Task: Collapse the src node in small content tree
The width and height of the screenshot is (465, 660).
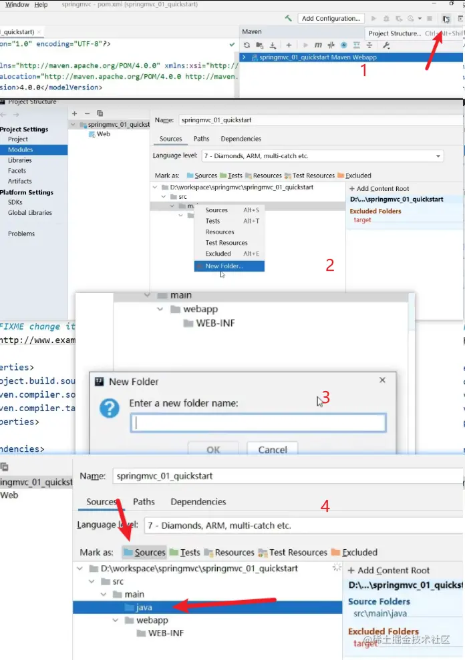Action: (x=164, y=197)
